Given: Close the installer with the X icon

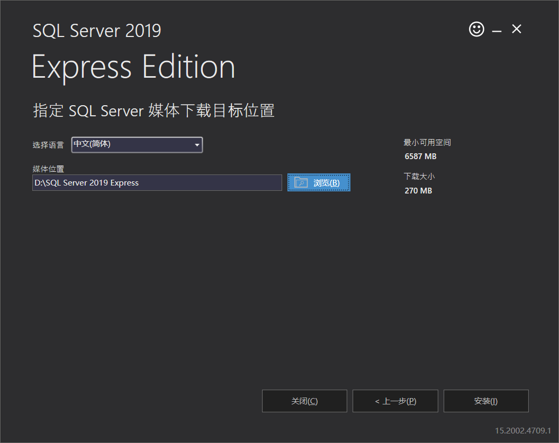Looking at the screenshot, I should (516, 29).
